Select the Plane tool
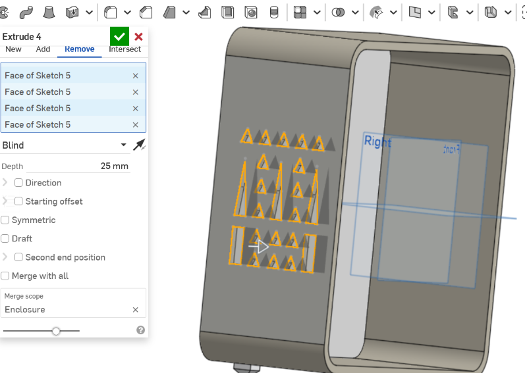The image size is (527, 373). 415,12
